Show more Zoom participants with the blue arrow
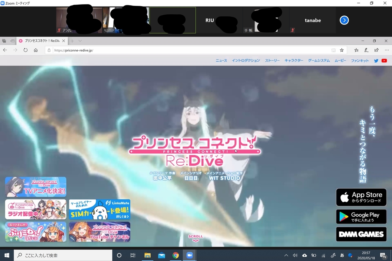 click(344, 20)
